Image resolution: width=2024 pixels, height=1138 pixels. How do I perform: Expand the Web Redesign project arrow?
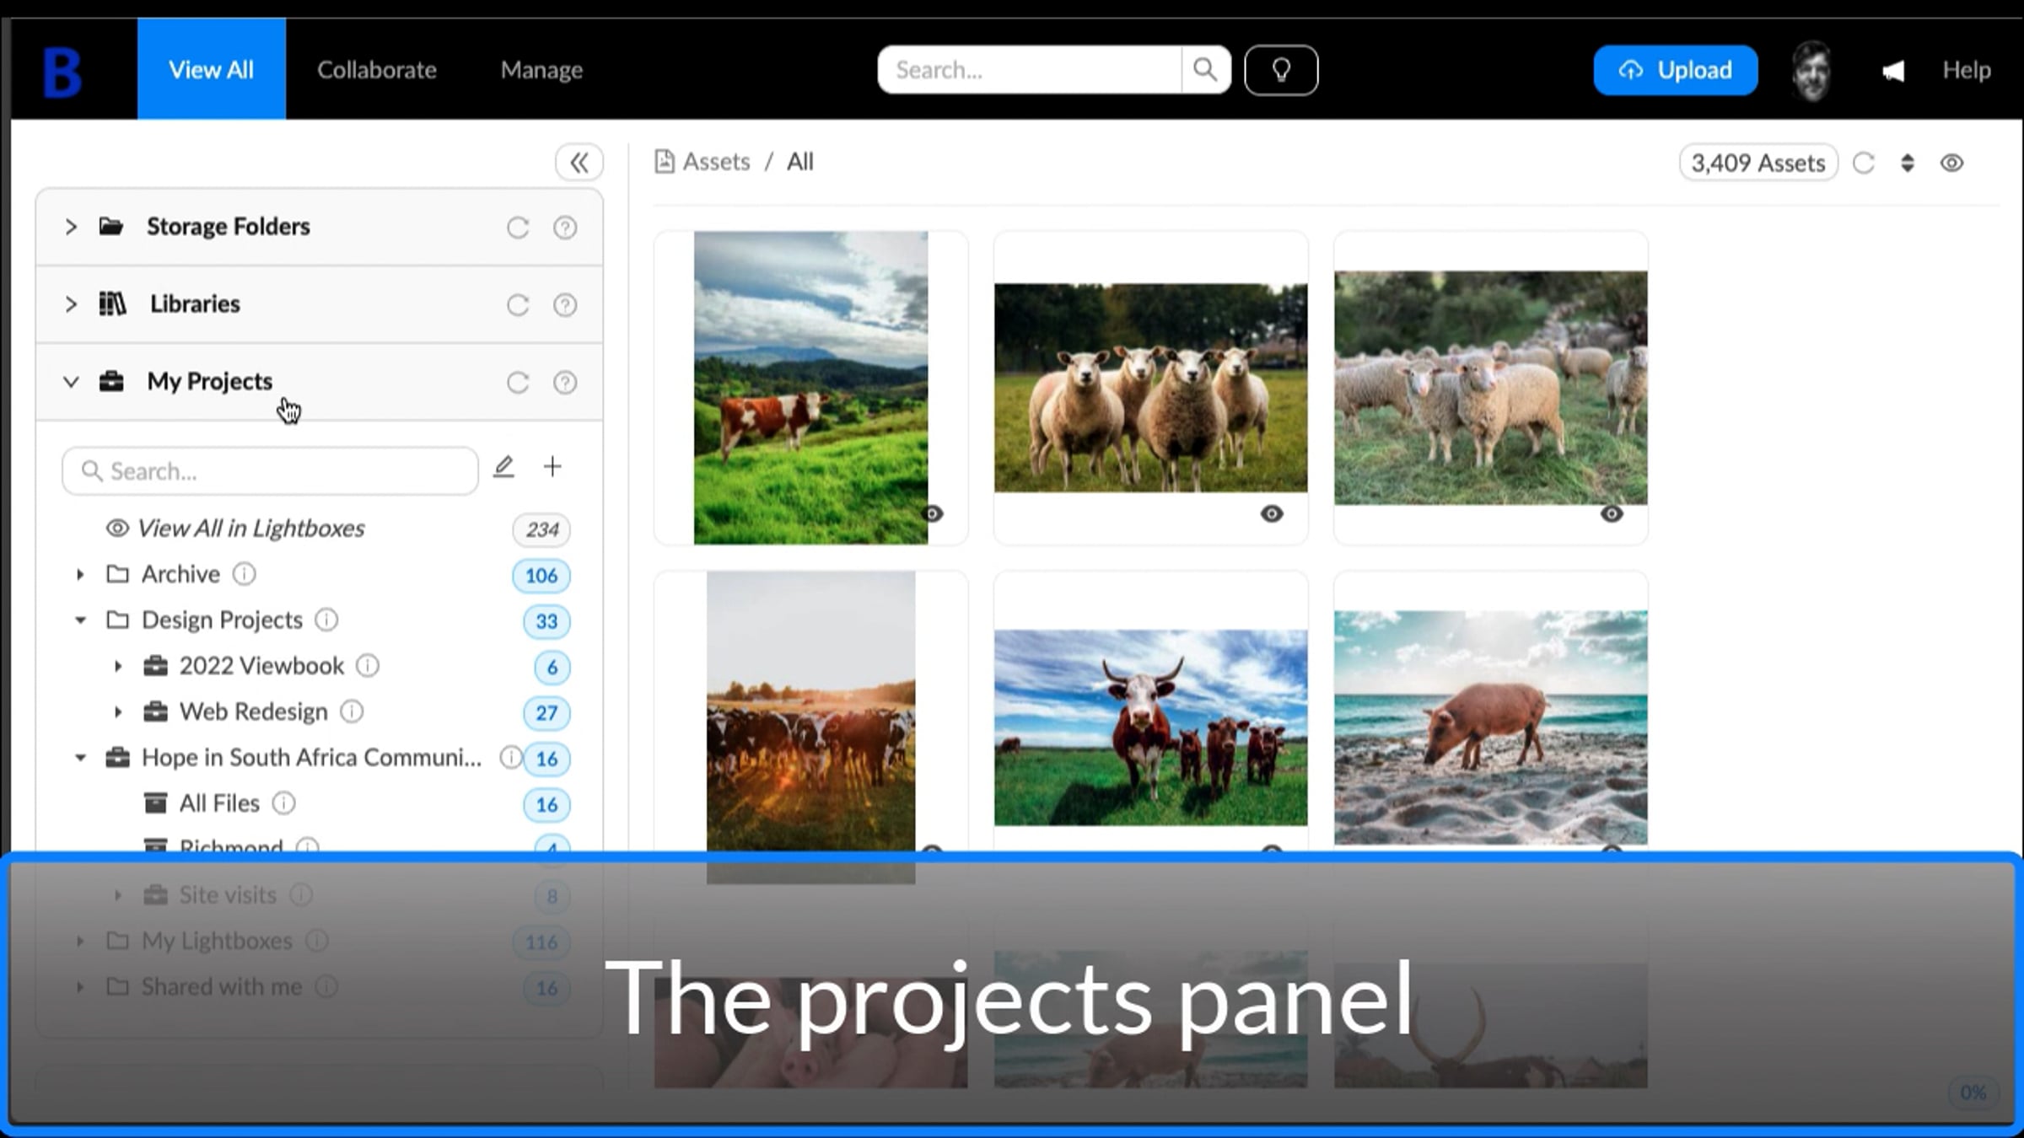click(118, 712)
